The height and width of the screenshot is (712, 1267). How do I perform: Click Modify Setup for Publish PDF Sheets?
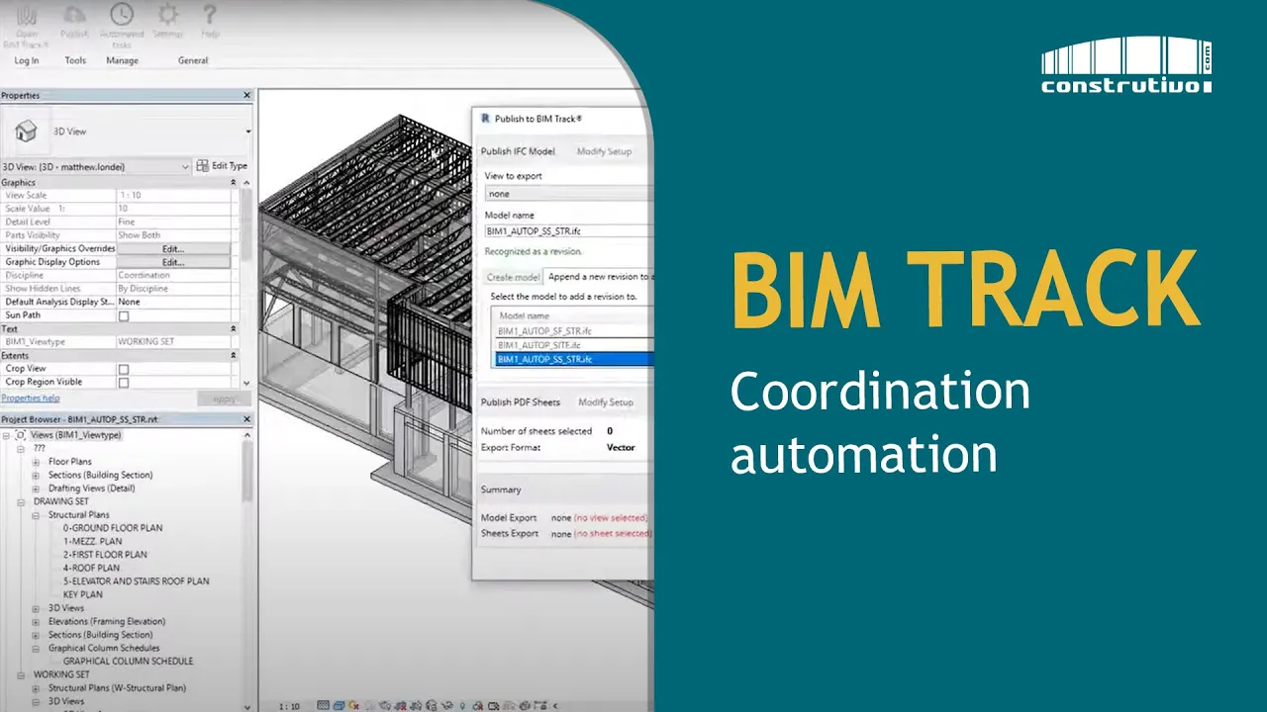point(606,402)
